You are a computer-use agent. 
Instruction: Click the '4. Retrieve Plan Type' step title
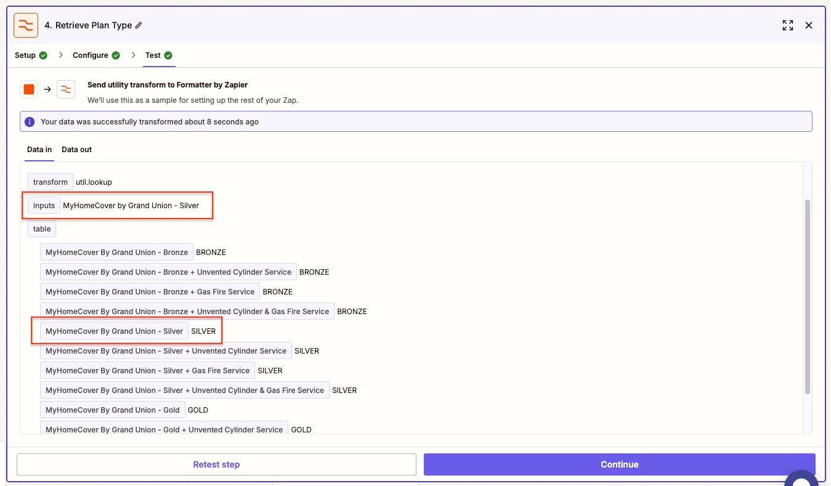(88, 25)
